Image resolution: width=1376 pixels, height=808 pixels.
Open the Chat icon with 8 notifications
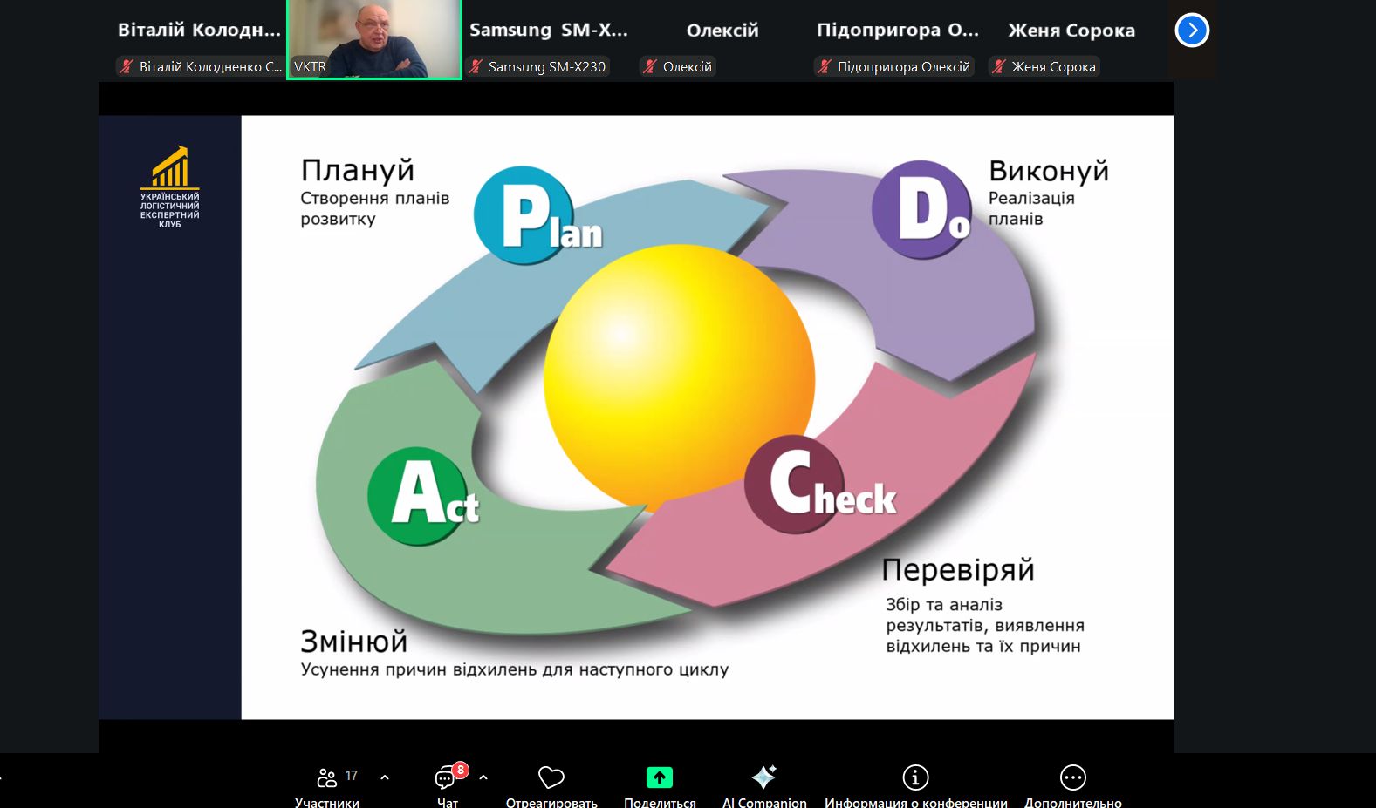447,777
